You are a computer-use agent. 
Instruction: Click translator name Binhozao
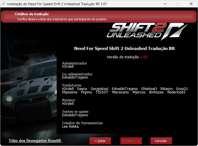pyautogui.click(x=156, y=92)
